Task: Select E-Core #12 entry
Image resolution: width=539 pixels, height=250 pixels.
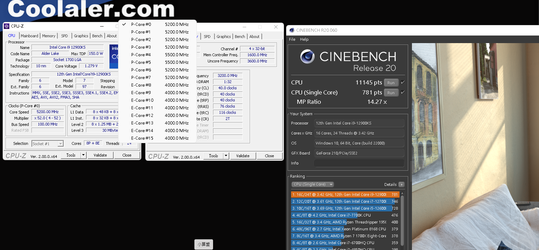Action: tap(157, 116)
